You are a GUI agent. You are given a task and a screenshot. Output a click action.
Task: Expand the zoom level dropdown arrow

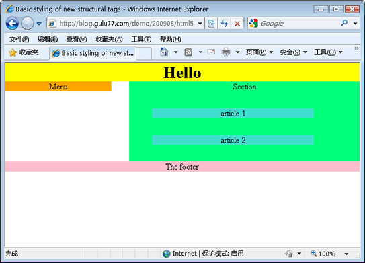point(346,254)
